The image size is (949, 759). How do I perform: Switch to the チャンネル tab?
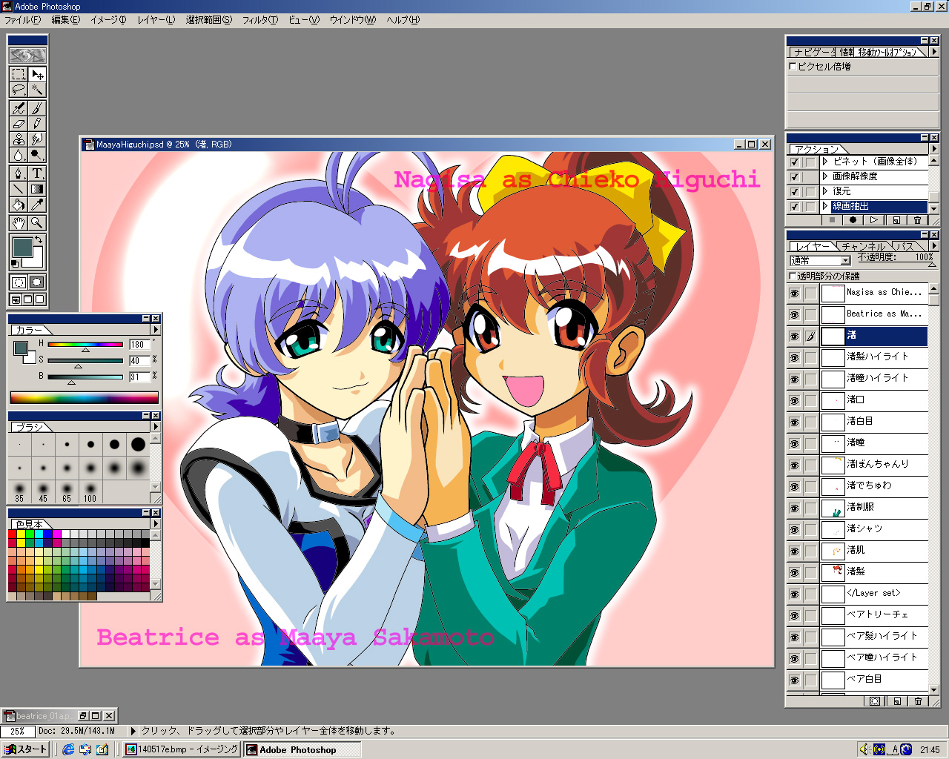(x=863, y=246)
